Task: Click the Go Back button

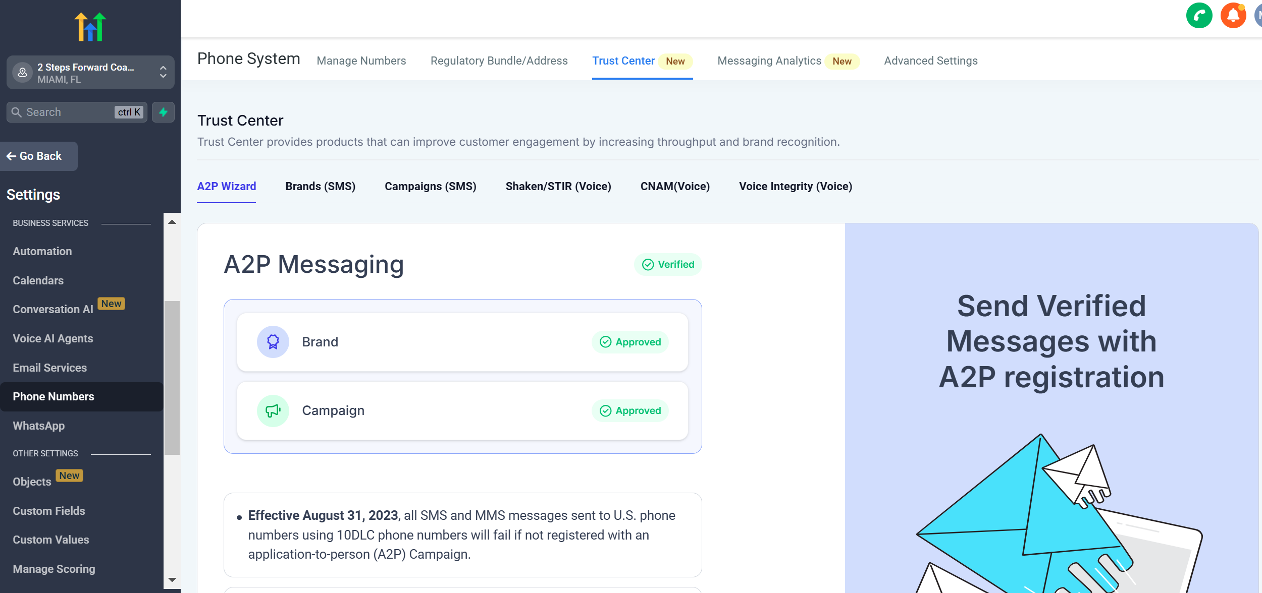Action: [39, 156]
